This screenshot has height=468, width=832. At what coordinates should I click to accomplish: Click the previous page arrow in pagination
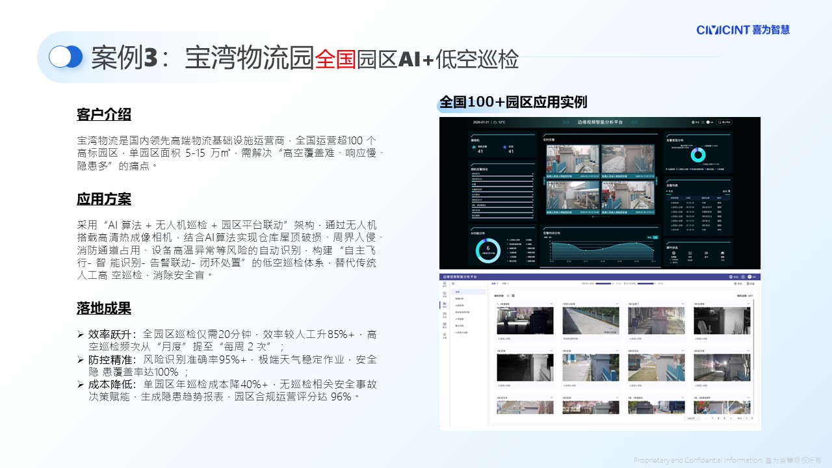706,418
